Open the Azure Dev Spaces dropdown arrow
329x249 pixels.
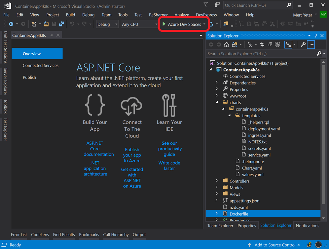204,24
